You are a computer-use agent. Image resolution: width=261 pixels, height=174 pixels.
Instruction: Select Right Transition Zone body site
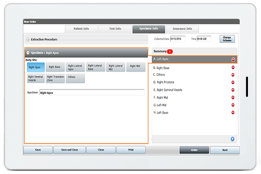coord(55,78)
